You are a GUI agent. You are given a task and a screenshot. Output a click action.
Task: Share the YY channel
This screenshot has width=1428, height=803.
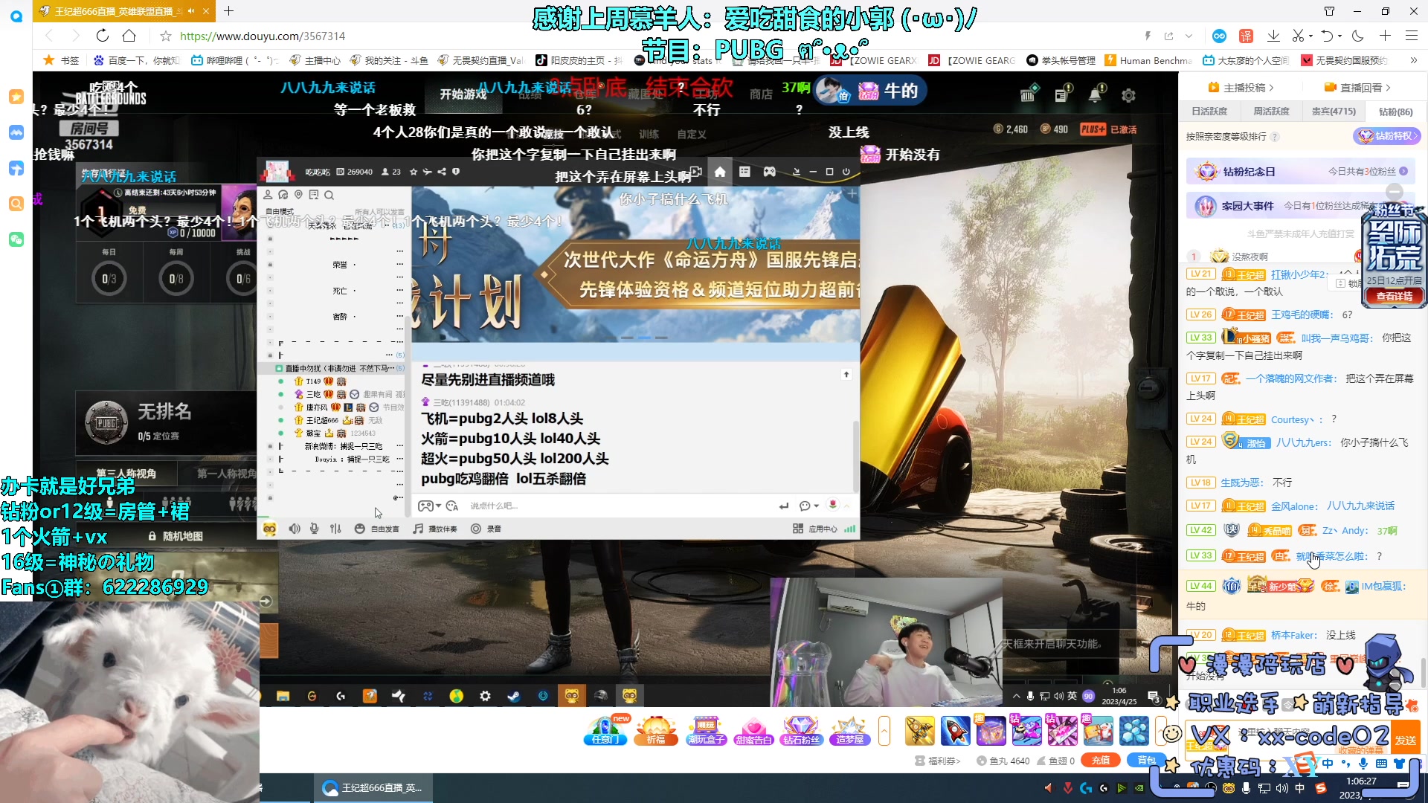[x=442, y=172]
